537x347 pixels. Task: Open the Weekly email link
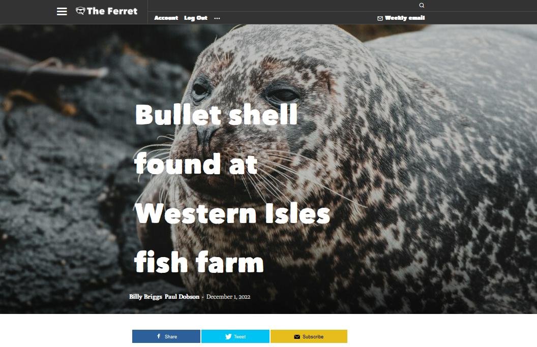tap(404, 18)
